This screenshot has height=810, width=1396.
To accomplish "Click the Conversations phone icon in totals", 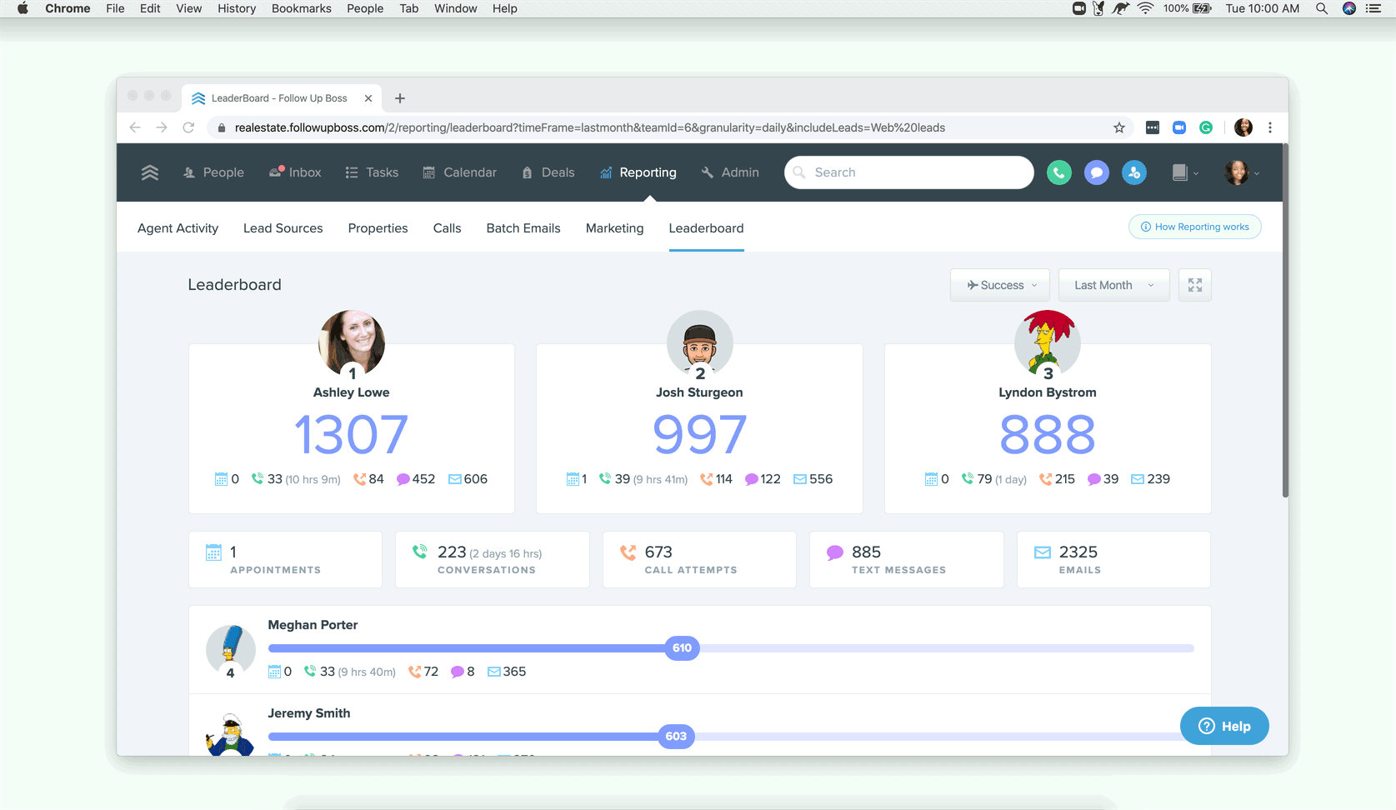I will [420, 552].
